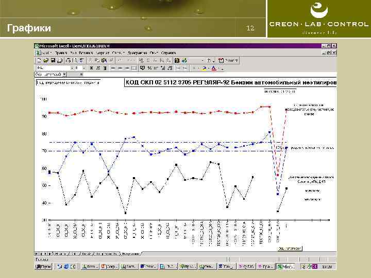Center text alignment icon
This screenshot has width=371, height=278.
pos(120,68)
